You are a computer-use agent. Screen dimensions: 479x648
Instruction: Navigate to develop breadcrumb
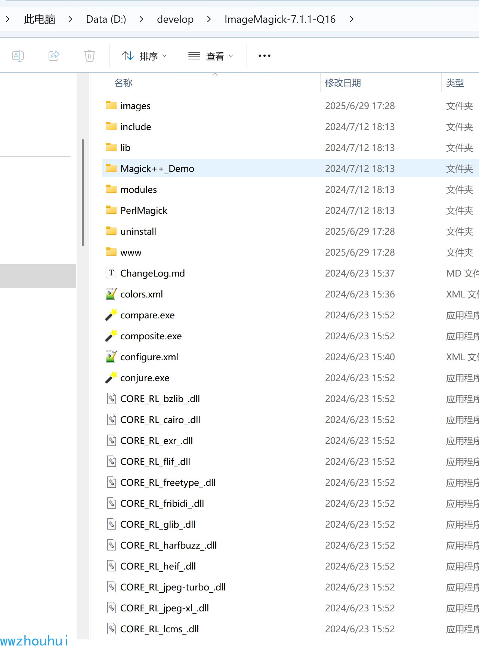[x=175, y=19]
